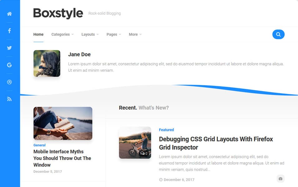Click the Mobile Interface Myths post image
Viewport: 298px width, 187px height.
click(62, 123)
